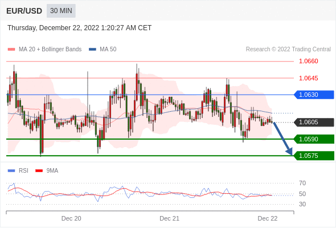Image resolution: width=336 pixels, height=228 pixels.
Task: Select the blue 1.0630 pivot tag
Action: [x=314, y=95]
